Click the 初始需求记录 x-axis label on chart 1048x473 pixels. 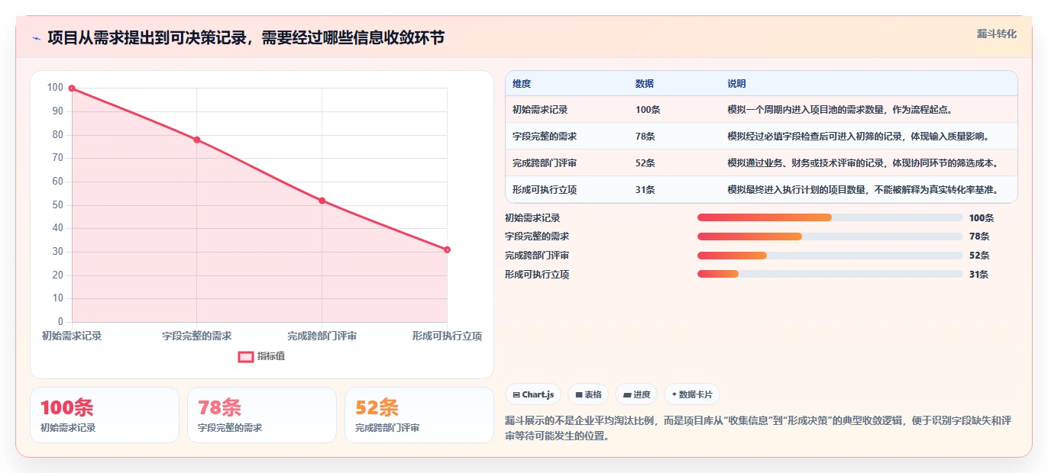72,336
